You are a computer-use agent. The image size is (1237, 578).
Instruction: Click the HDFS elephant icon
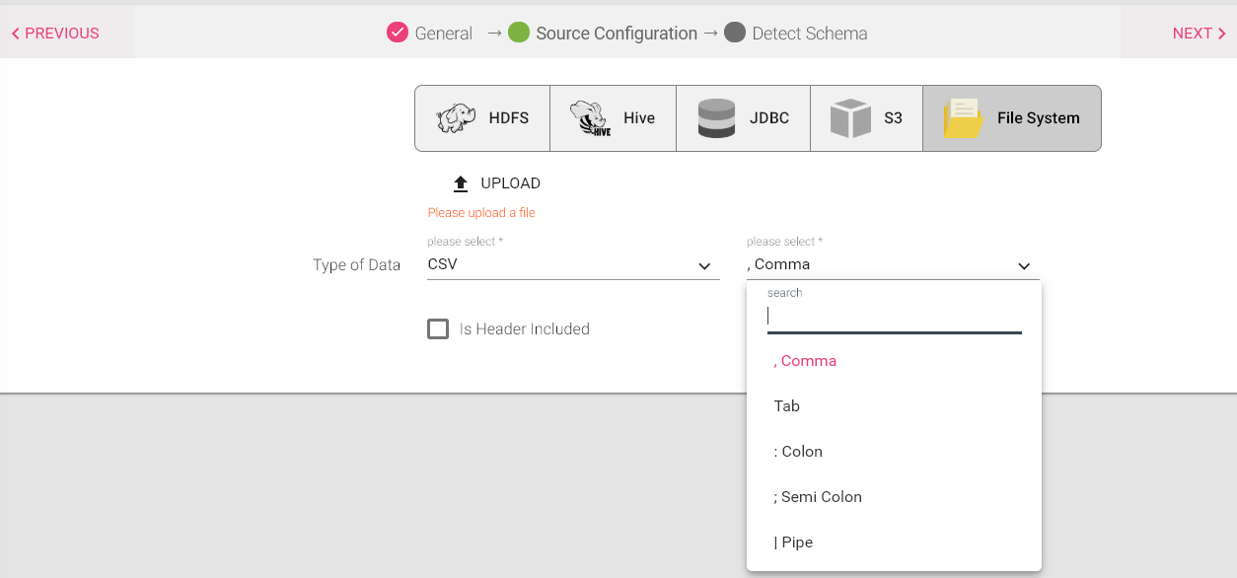click(x=456, y=118)
